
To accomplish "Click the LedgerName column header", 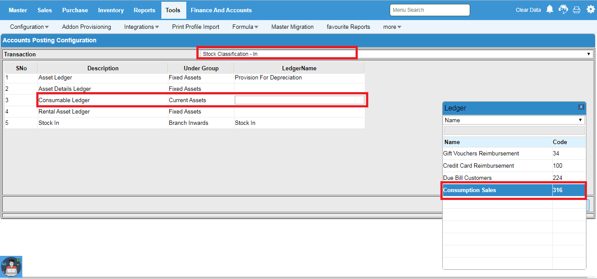I will click(299, 68).
